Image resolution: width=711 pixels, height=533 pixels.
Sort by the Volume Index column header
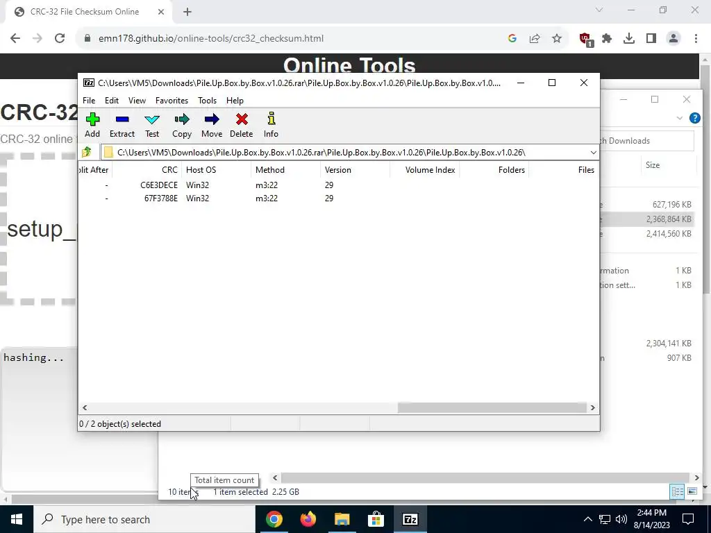(x=424, y=170)
